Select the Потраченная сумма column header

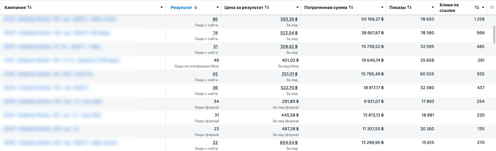click(x=325, y=8)
